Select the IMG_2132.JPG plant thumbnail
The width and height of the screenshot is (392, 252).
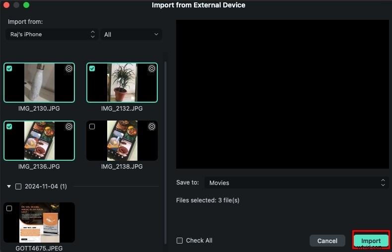[x=122, y=82]
